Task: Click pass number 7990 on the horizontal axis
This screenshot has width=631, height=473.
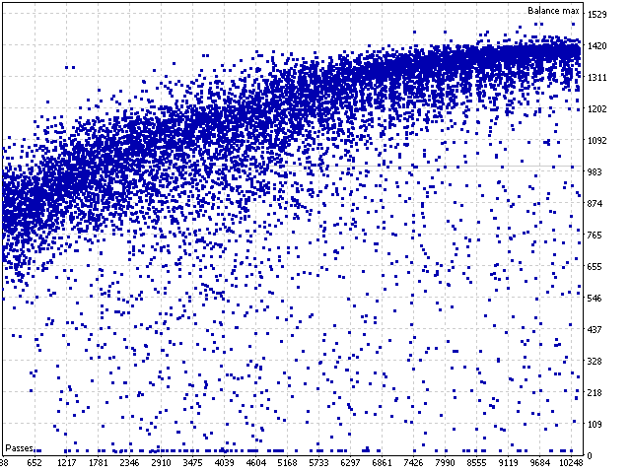Action: (445, 463)
